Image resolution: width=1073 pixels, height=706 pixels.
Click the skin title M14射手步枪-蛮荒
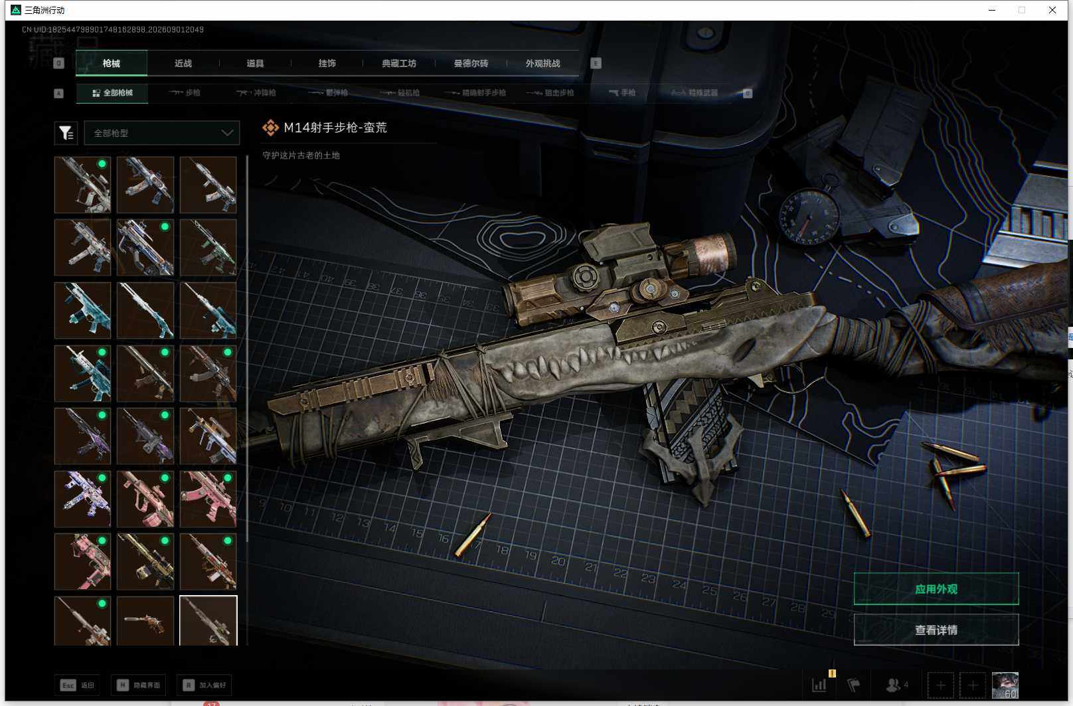[335, 128]
